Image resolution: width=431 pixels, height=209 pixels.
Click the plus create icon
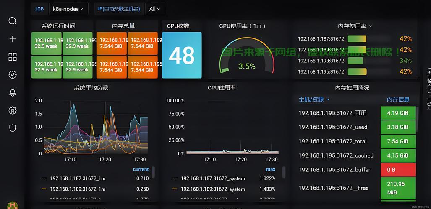(x=12, y=39)
